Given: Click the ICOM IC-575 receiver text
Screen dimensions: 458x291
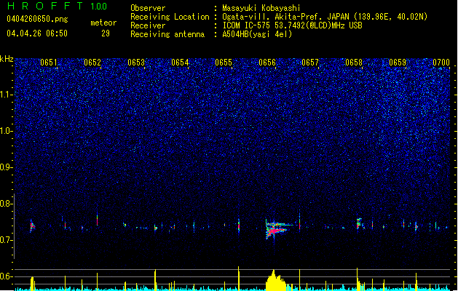Looking at the screenshot, I should (x=292, y=25).
